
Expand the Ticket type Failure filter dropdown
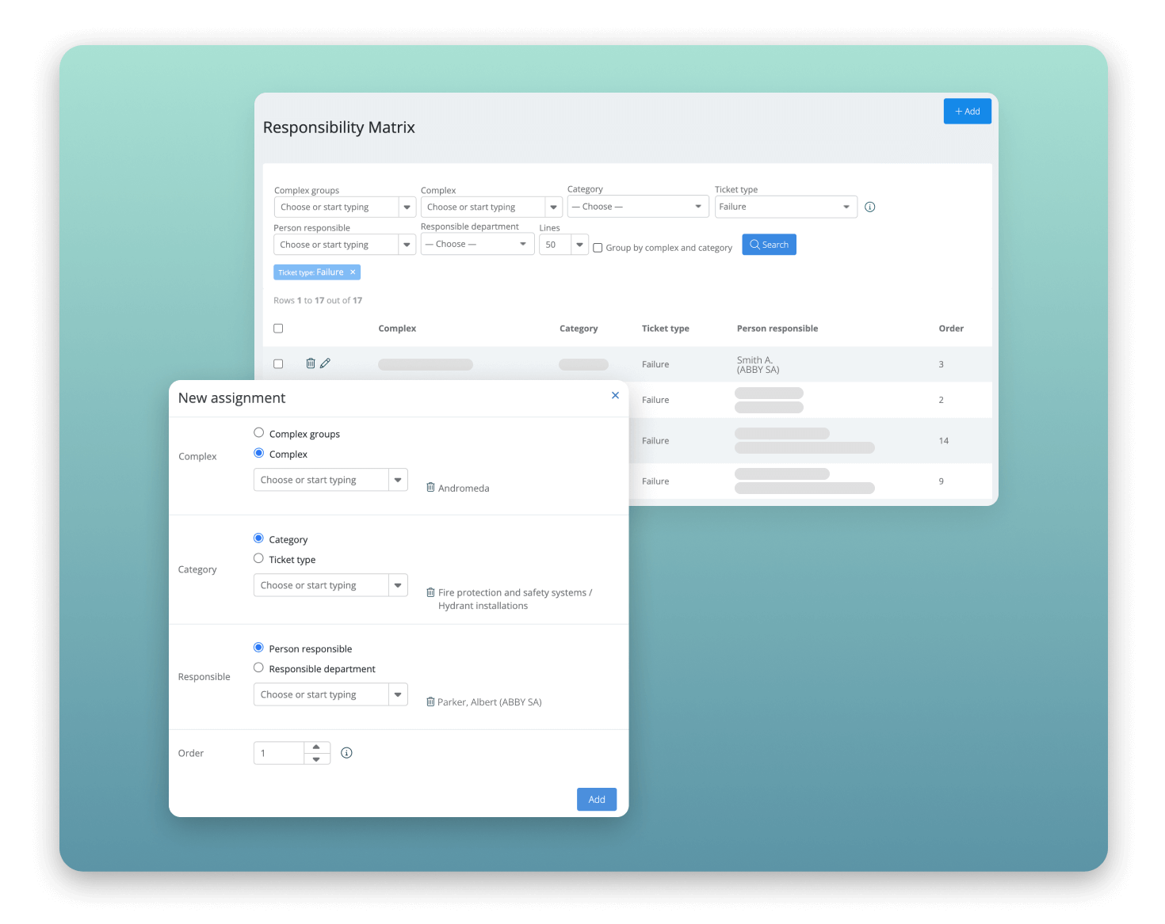click(x=846, y=207)
